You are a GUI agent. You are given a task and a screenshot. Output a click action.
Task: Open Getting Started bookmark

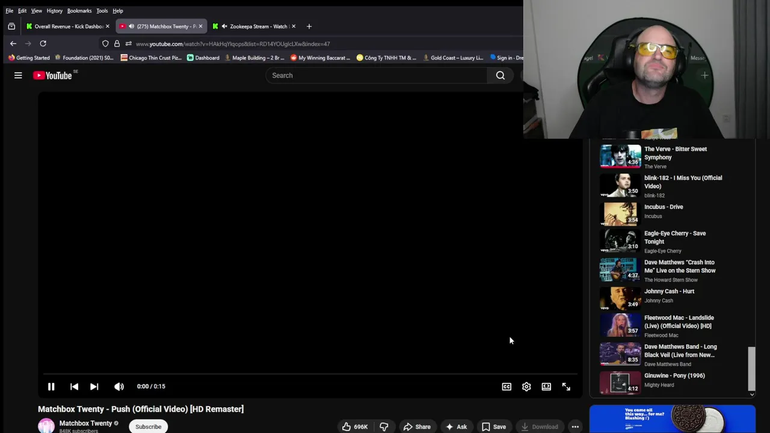(x=29, y=58)
